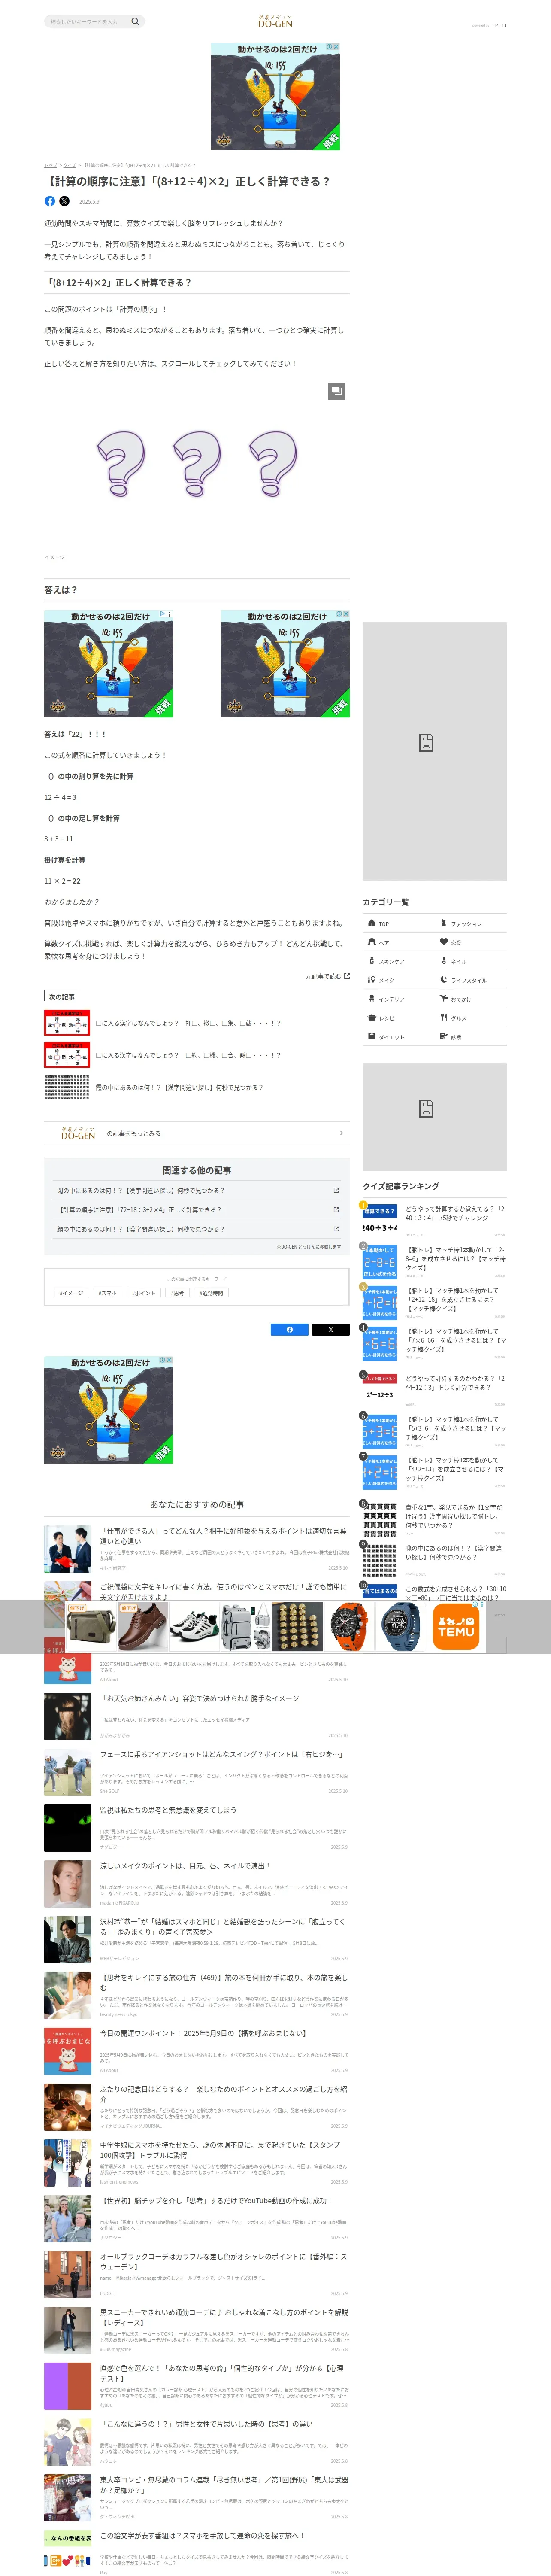The image size is (551, 2576).
Task: Open the 診断 category
Action: coord(471,1037)
